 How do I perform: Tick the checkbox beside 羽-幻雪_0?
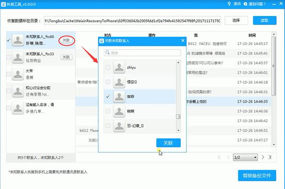[108, 126]
